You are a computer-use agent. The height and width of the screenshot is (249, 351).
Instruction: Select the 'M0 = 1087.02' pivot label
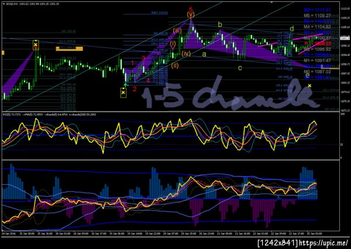pyautogui.click(x=317, y=71)
